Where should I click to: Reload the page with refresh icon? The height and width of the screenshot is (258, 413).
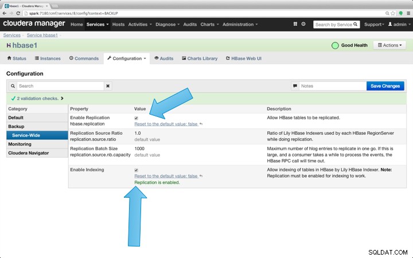pyautogui.click(x=18, y=13)
